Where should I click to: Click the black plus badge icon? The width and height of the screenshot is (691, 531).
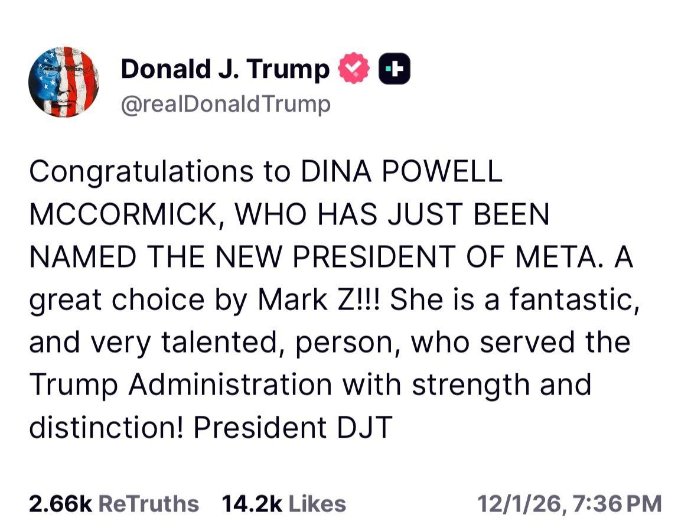(x=393, y=69)
